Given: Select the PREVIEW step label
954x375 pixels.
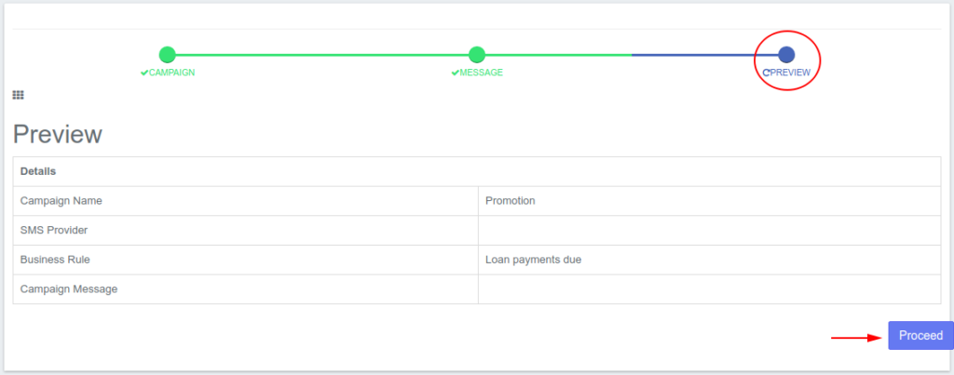Looking at the screenshot, I should coord(791,73).
